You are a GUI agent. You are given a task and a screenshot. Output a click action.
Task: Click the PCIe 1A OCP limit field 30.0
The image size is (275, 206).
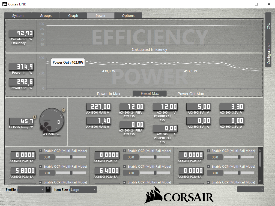tap(47, 157)
